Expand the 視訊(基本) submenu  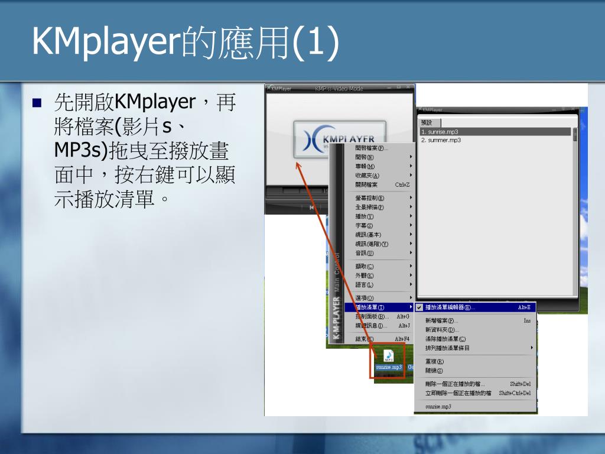point(379,235)
